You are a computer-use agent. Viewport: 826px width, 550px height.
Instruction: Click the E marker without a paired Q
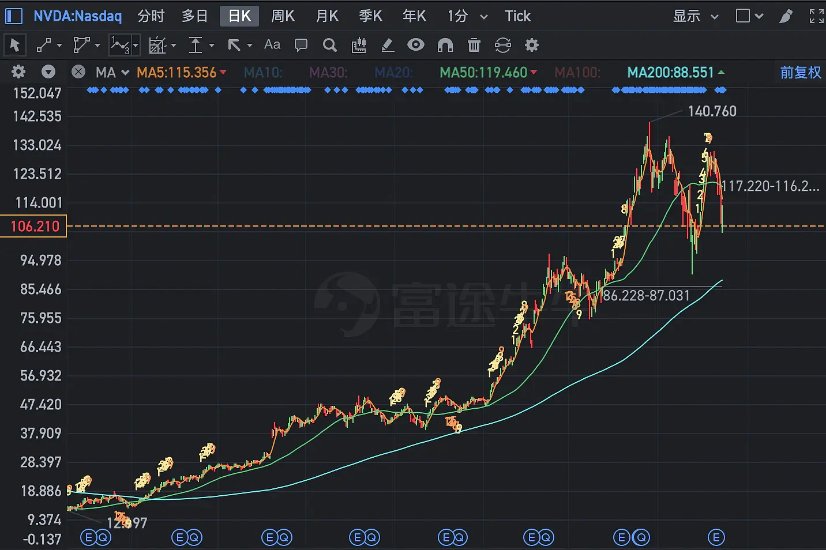716,538
